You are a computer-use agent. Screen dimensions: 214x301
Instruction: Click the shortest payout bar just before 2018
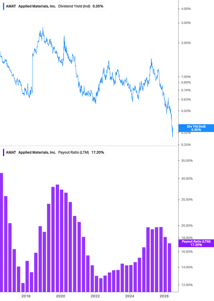coord(23,288)
